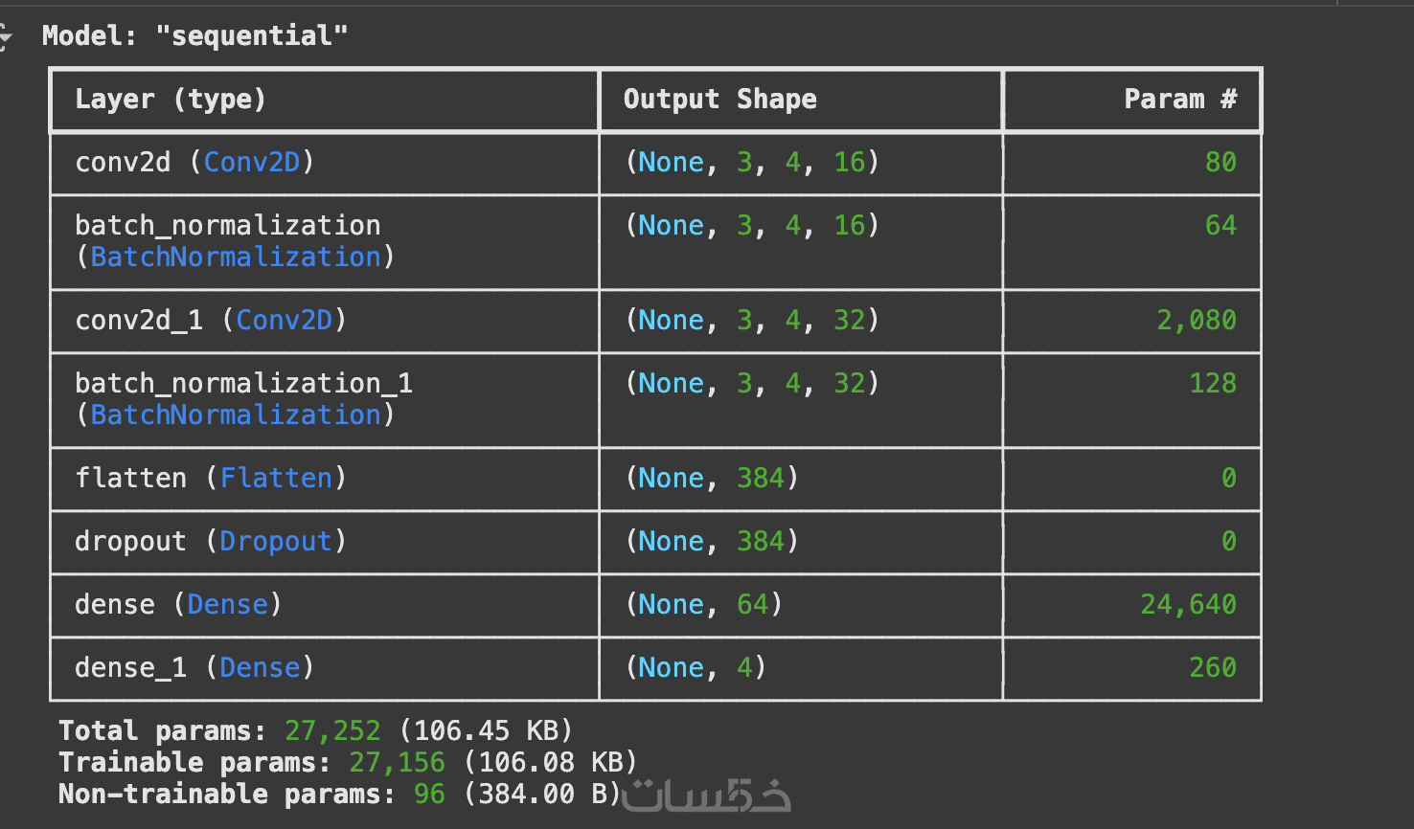Screen dimensions: 1414x829
Task: Click the flatten output shape (None, 384)
Action: 712,478
